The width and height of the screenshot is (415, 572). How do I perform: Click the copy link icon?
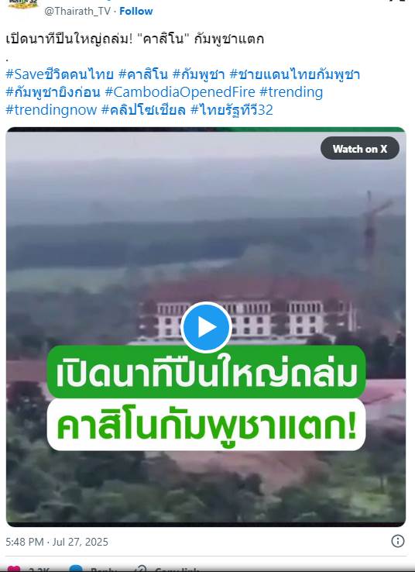pyautogui.click(x=141, y=569)
